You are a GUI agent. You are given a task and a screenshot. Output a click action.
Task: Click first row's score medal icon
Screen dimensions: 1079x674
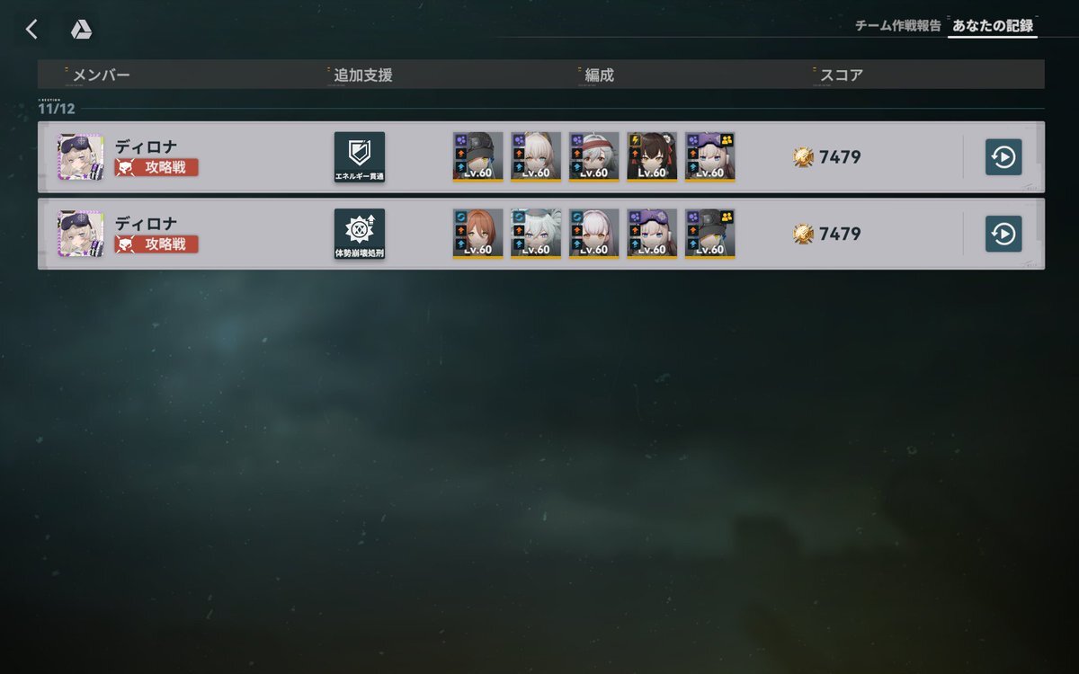803,157
